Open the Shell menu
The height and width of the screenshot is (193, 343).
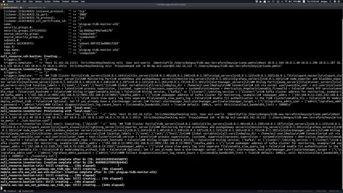tap(18, 1)
